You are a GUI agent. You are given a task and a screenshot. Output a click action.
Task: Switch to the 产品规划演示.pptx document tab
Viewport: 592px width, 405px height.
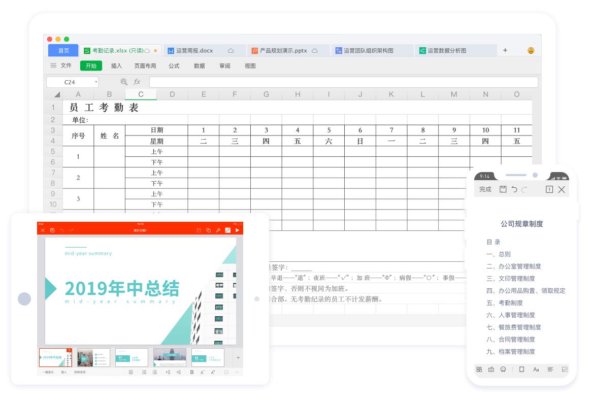point(284,50)
